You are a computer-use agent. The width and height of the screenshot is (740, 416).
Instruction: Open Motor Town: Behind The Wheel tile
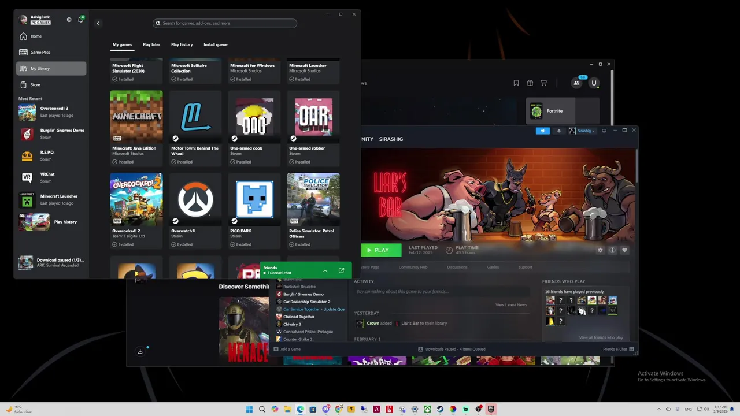pyautogui.click(x=195, y=128)
